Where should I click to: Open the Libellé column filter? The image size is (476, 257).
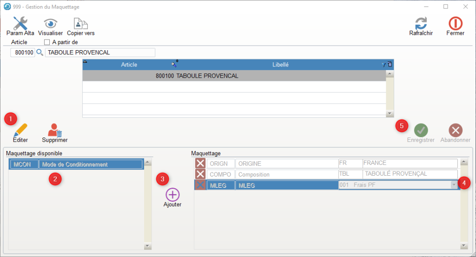[x=383, y=65]
